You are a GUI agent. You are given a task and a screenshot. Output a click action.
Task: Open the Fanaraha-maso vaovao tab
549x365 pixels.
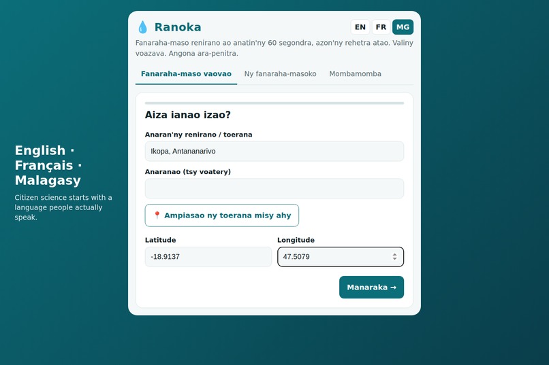point(186,73)
